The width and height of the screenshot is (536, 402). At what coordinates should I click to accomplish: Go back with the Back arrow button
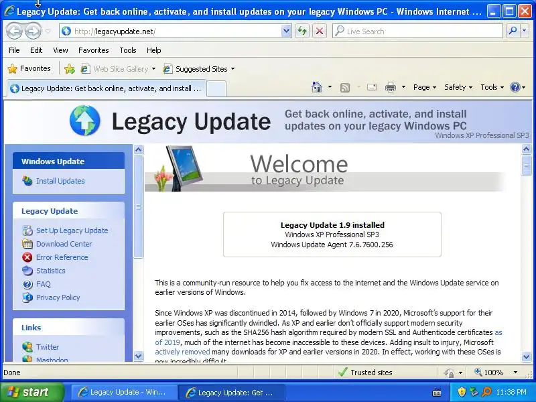click(14, 31)
